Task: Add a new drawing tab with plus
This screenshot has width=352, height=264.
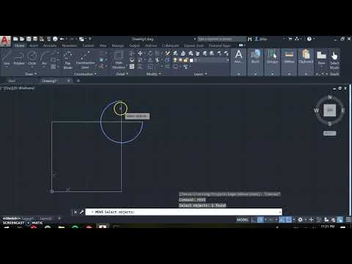Action: (x=78, y=81)
